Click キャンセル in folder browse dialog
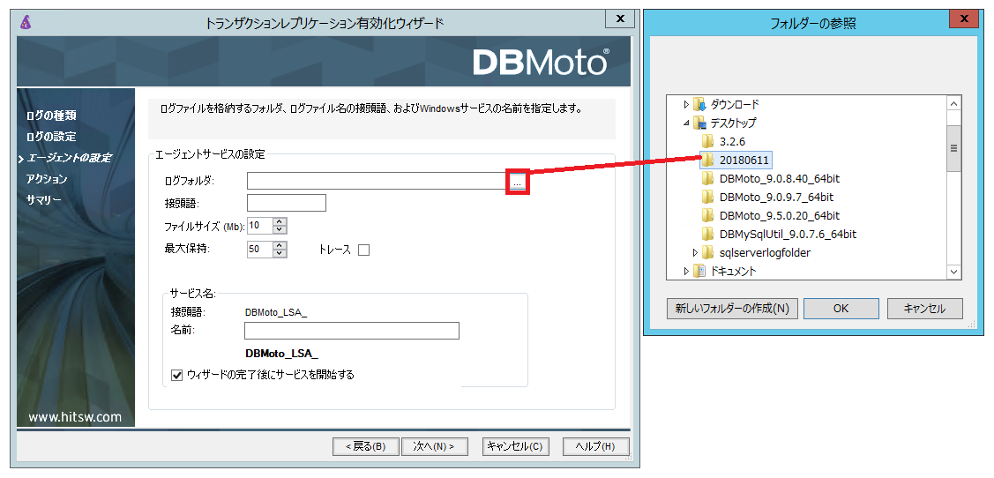994x478 pixels. pyautogui.click(x=924, y=309)
